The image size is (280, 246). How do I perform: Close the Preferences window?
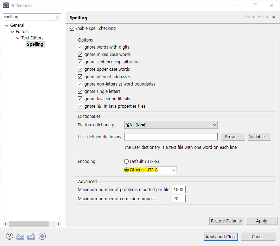coord(272,5)
